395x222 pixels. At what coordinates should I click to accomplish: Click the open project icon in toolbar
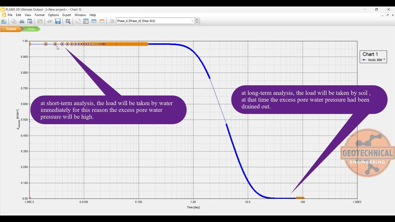point(4,21)
